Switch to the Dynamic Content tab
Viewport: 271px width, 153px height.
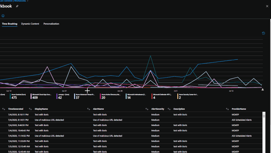point(30,24)
